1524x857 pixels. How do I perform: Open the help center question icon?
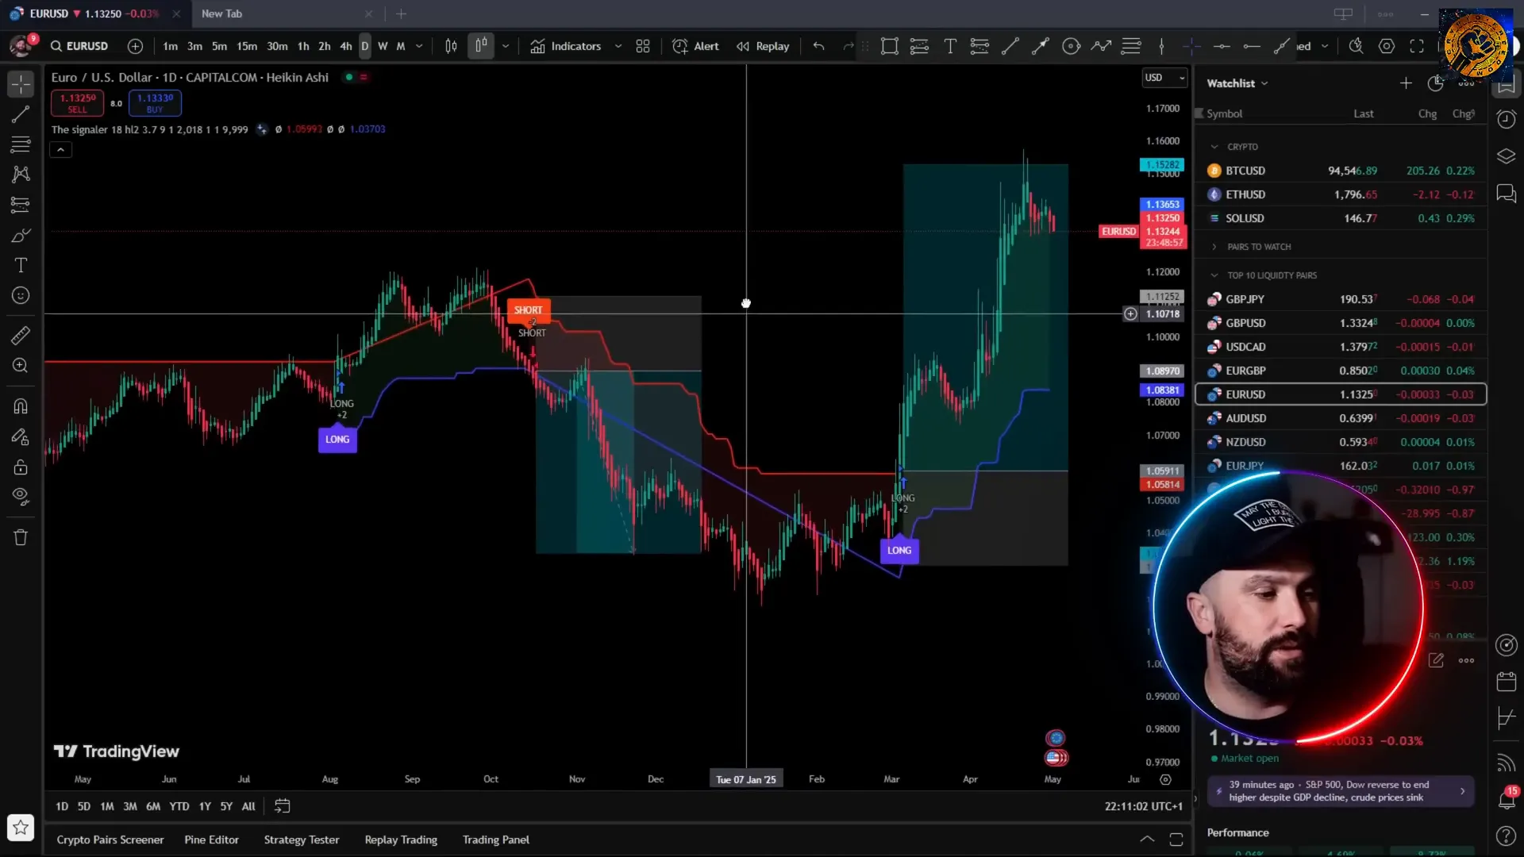click(1506, 836)
